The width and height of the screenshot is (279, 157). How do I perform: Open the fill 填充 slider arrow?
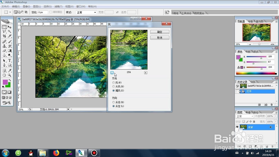coord(276,122)
